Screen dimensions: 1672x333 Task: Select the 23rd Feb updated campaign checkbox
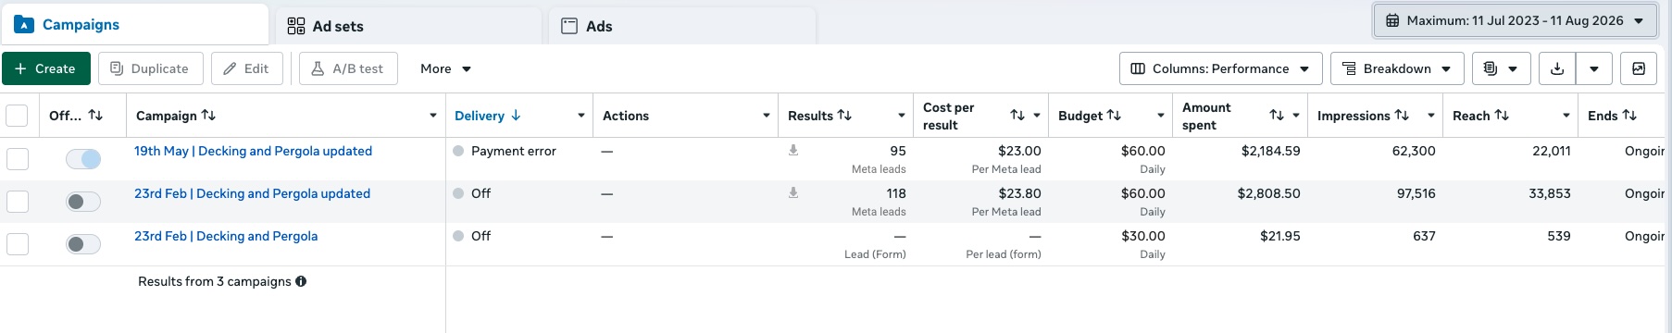click(x=18, y=202)
